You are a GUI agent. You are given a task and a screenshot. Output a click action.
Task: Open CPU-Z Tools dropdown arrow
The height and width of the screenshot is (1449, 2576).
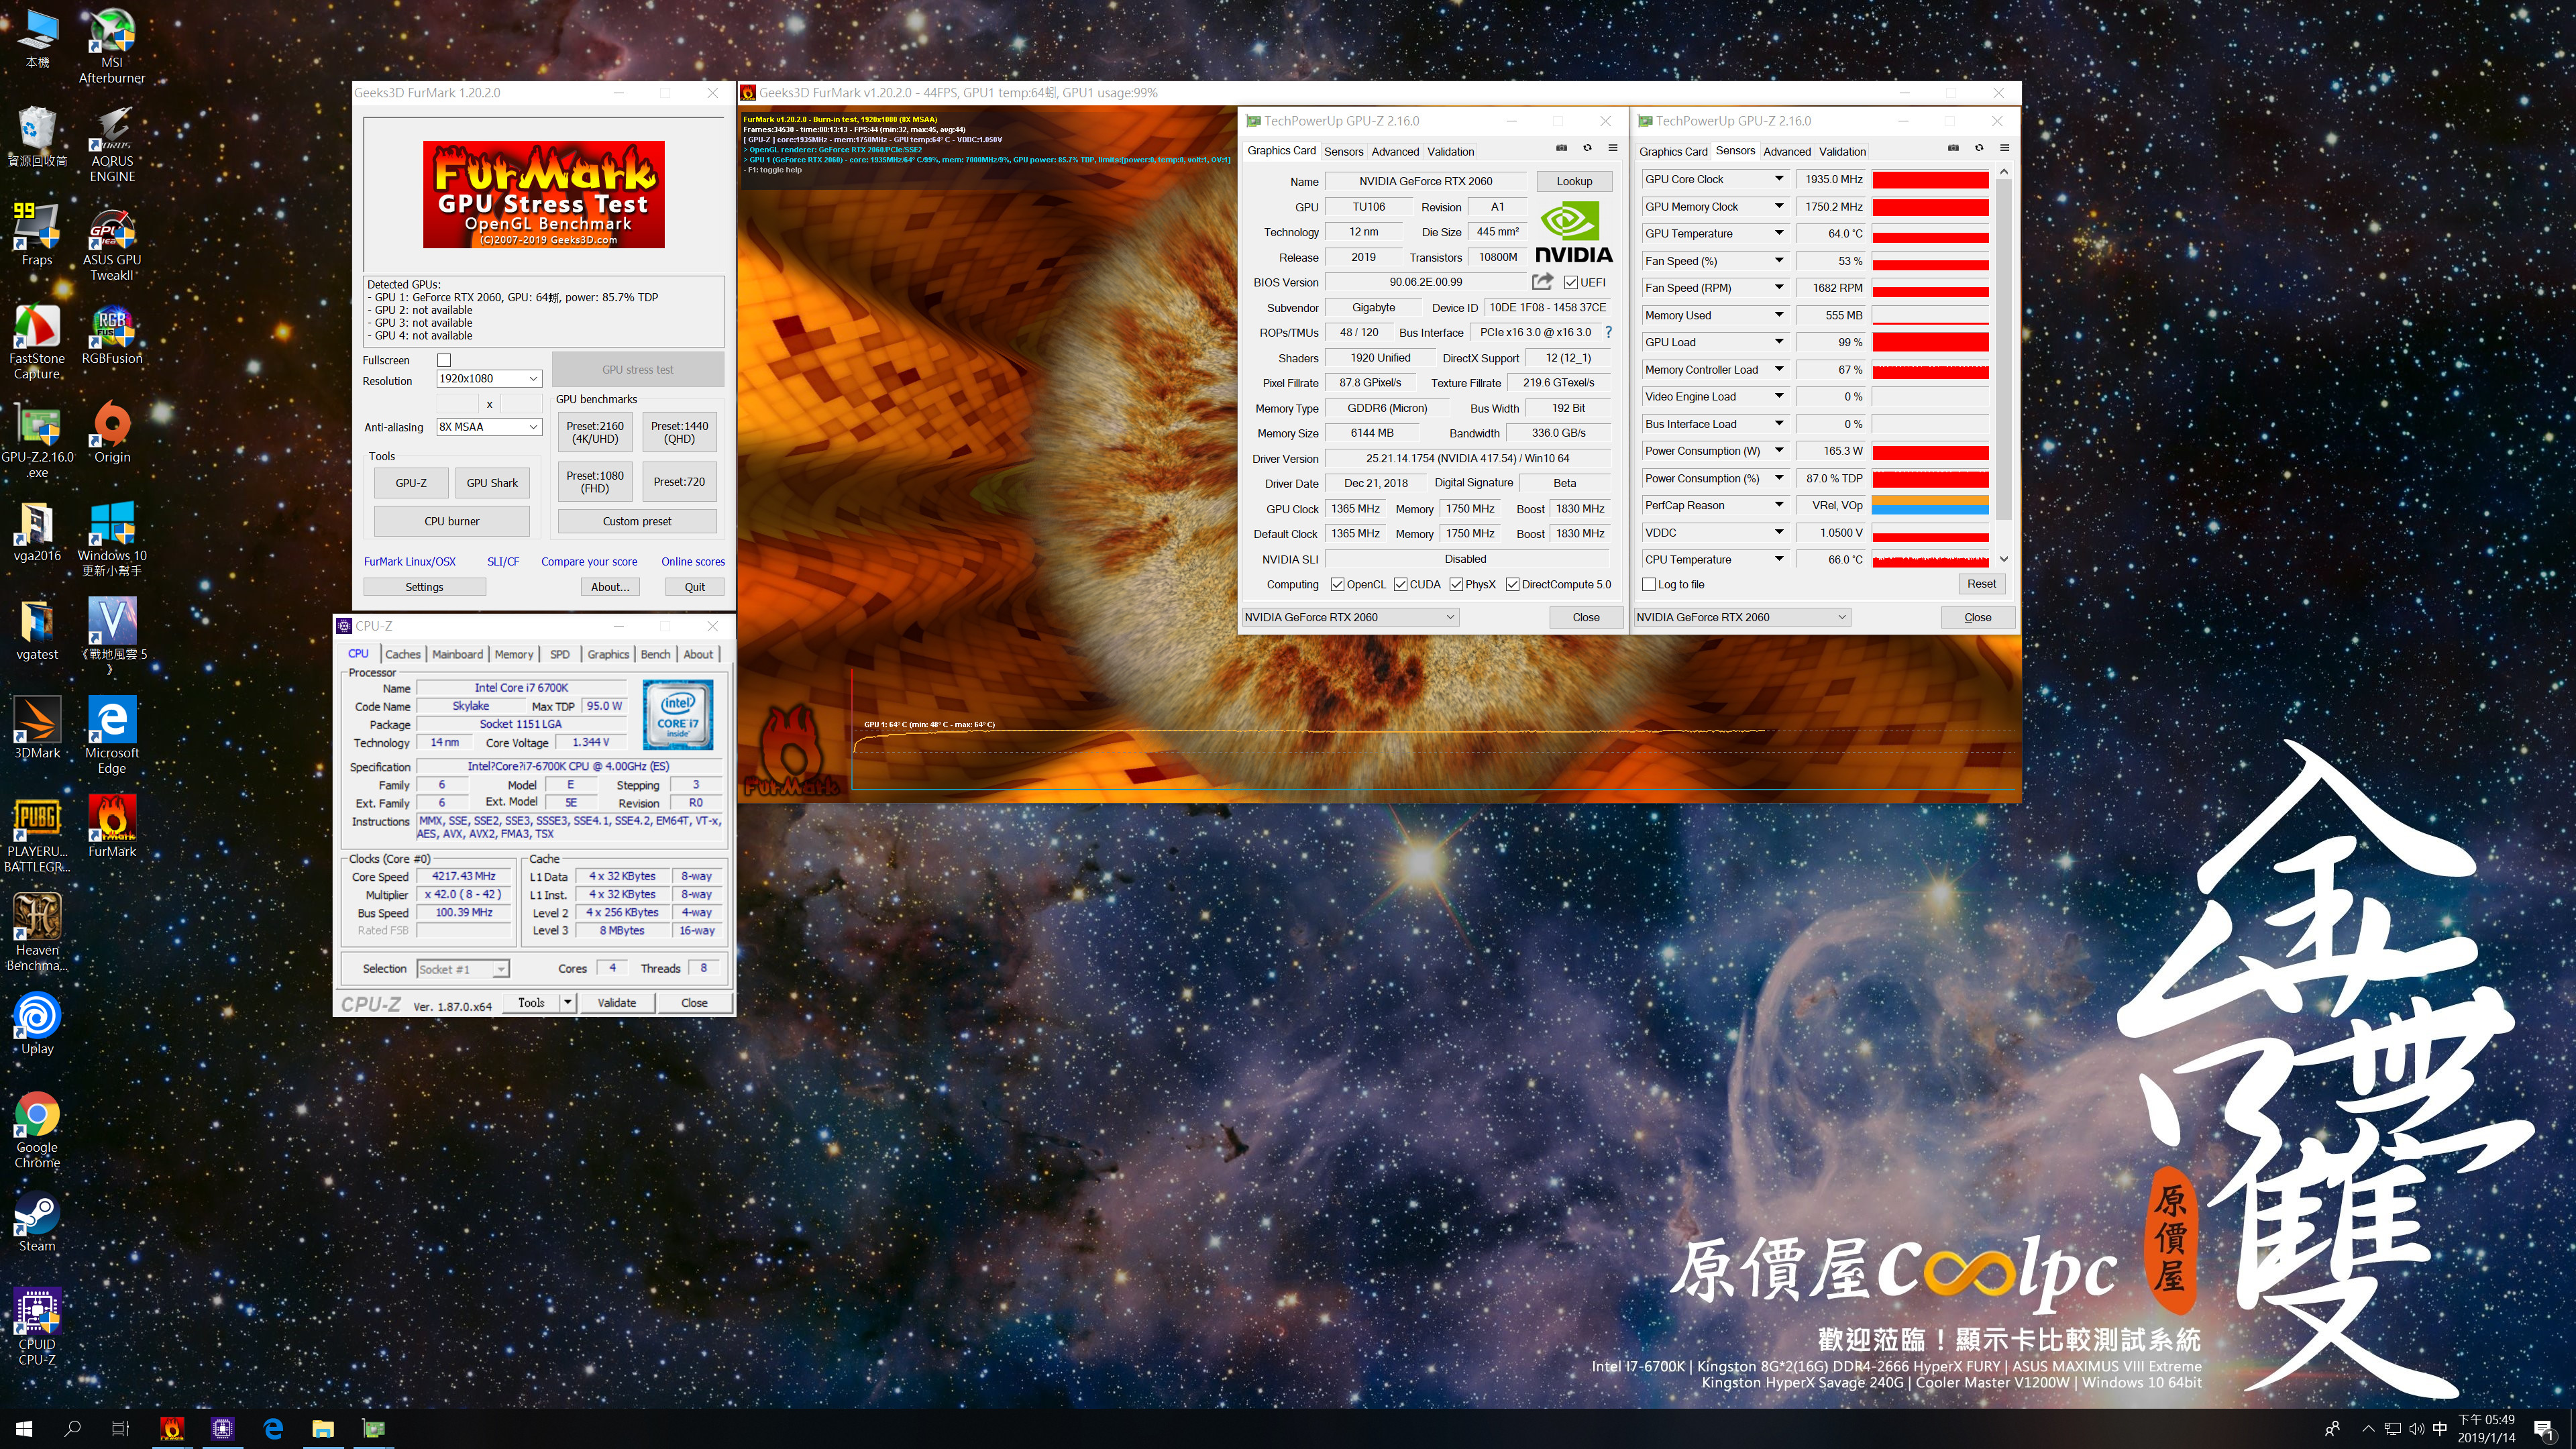pos(568,1002)
